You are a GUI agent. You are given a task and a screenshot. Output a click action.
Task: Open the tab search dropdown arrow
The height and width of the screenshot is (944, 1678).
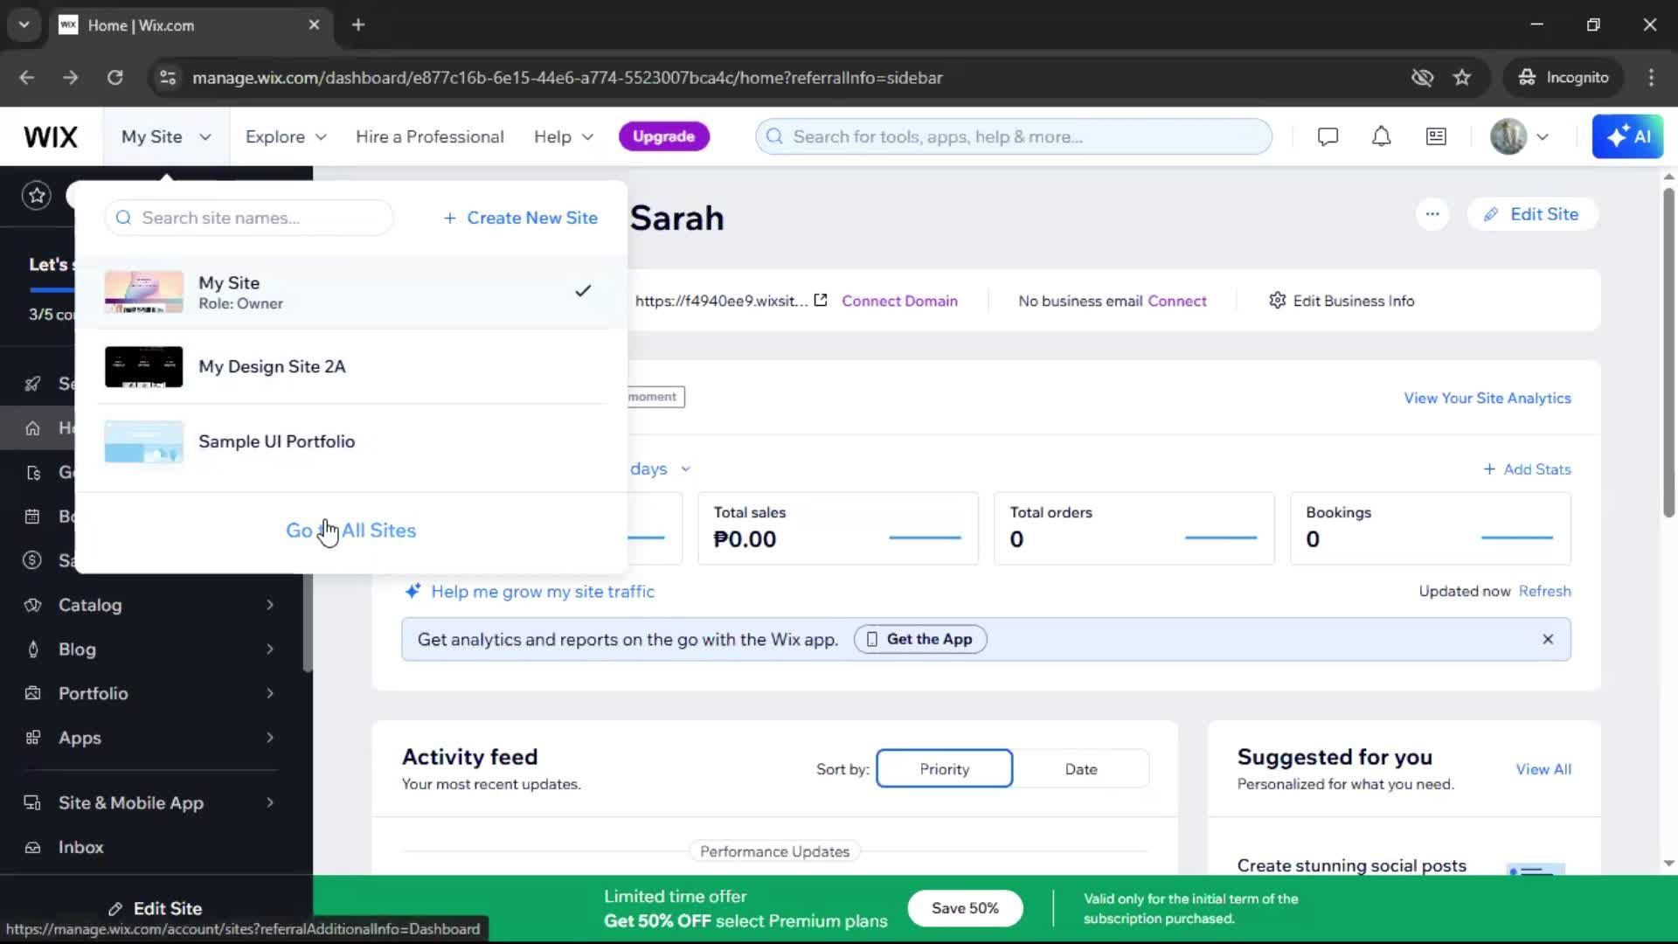click(x=24, y=25)
